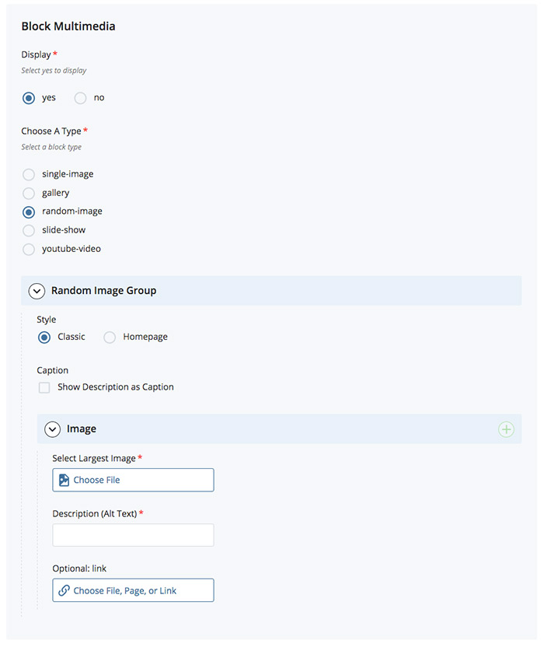544x647 pixels.
Task: Click the image file icon in Choose File
Action: [x=64, y=480]
